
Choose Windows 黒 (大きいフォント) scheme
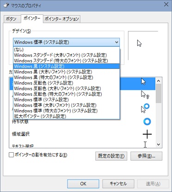[x=67, y=72]
